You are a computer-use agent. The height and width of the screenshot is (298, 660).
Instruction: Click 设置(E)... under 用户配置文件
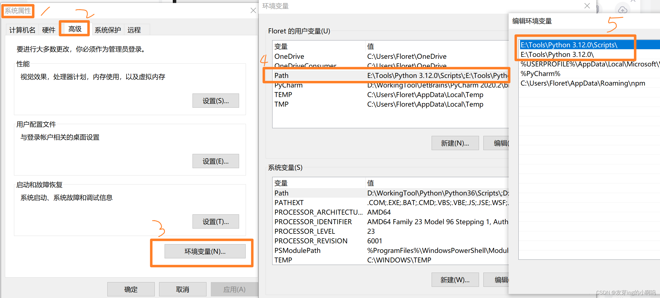click(x=216, y=161)
